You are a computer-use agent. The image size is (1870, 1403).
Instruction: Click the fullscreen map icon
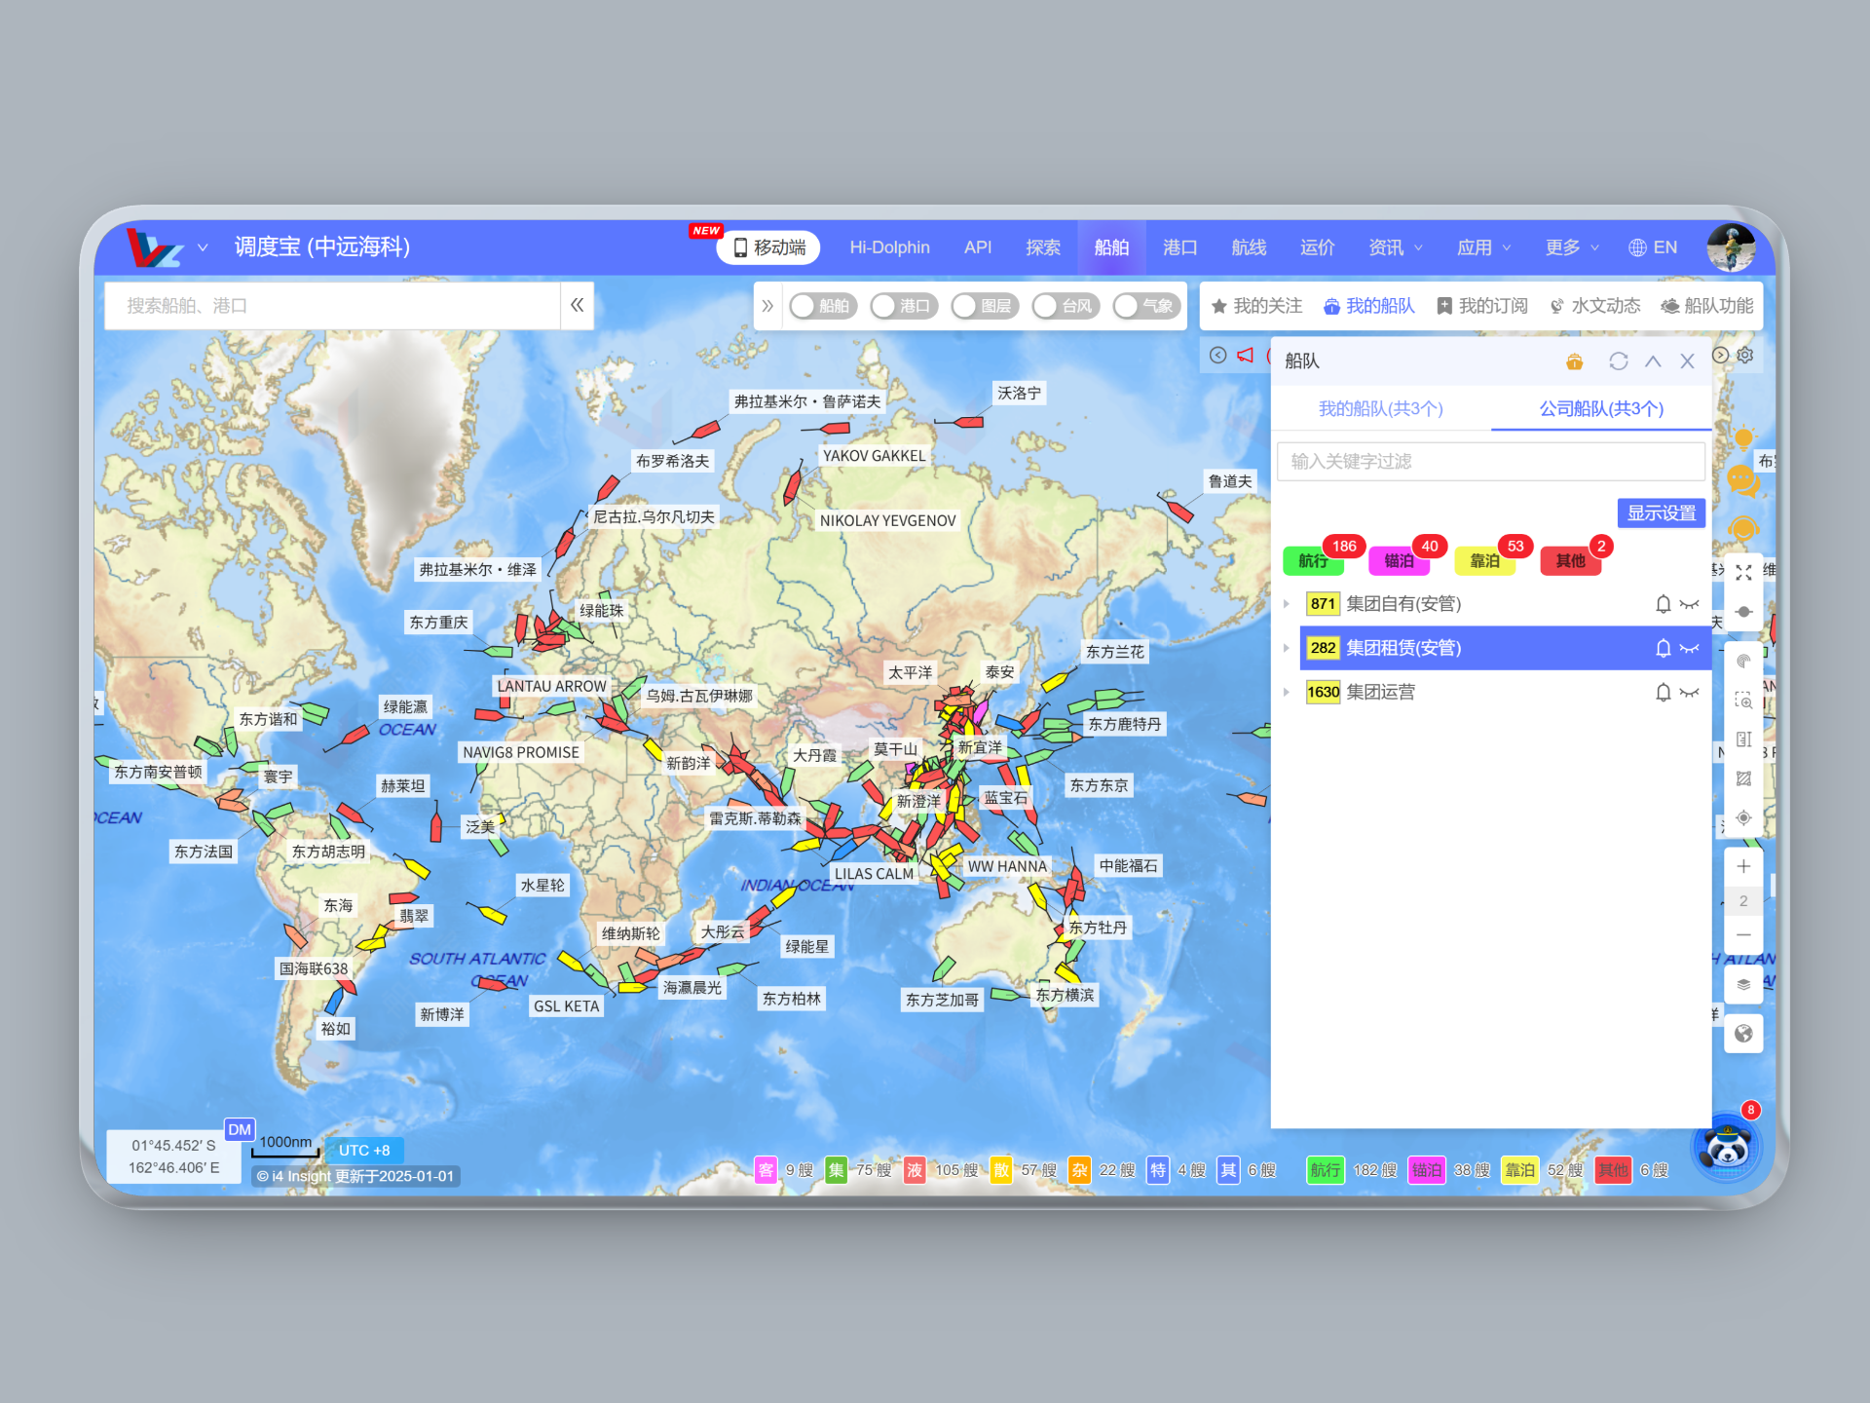coord(1743,573)
